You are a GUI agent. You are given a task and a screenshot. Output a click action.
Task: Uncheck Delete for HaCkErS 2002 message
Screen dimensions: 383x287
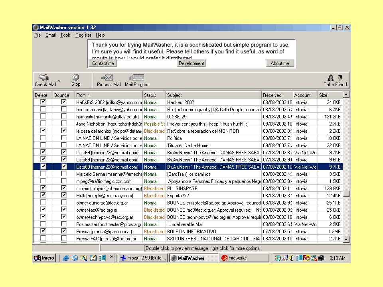point(43,102)
